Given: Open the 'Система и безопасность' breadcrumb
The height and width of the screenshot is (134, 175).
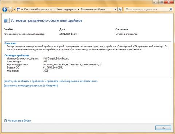Looking at the screenshot, I should pos(38,9).
